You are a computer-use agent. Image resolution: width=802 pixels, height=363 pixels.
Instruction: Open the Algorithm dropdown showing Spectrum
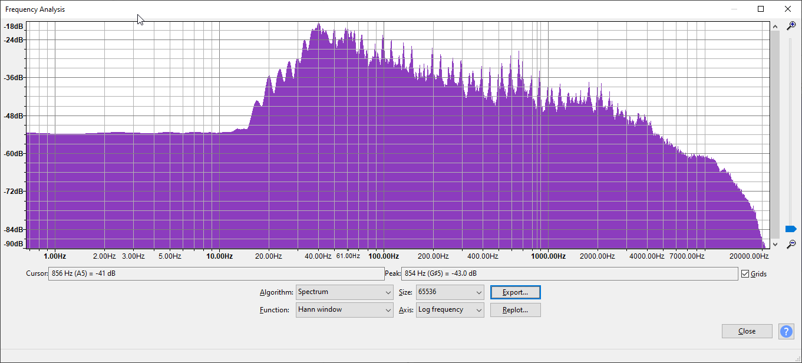[x=344, y=292]
